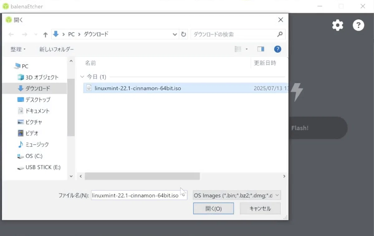Click the file list horizontal scrollbar thumb
This screenshot has height=236, width=374.
pos(142,176)
